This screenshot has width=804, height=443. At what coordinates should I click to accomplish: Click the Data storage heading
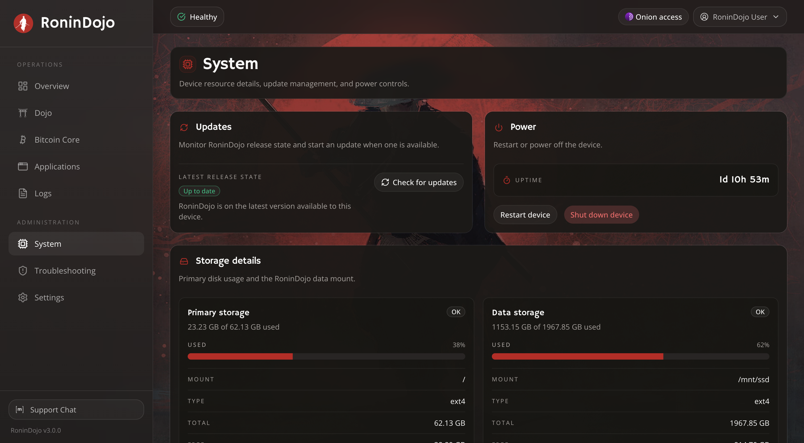click(518, 313)
